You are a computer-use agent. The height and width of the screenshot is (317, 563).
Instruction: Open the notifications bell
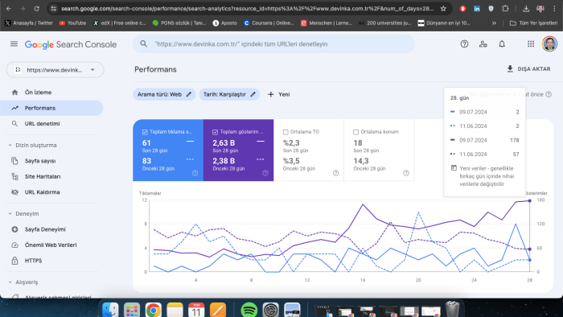point(502,43)
